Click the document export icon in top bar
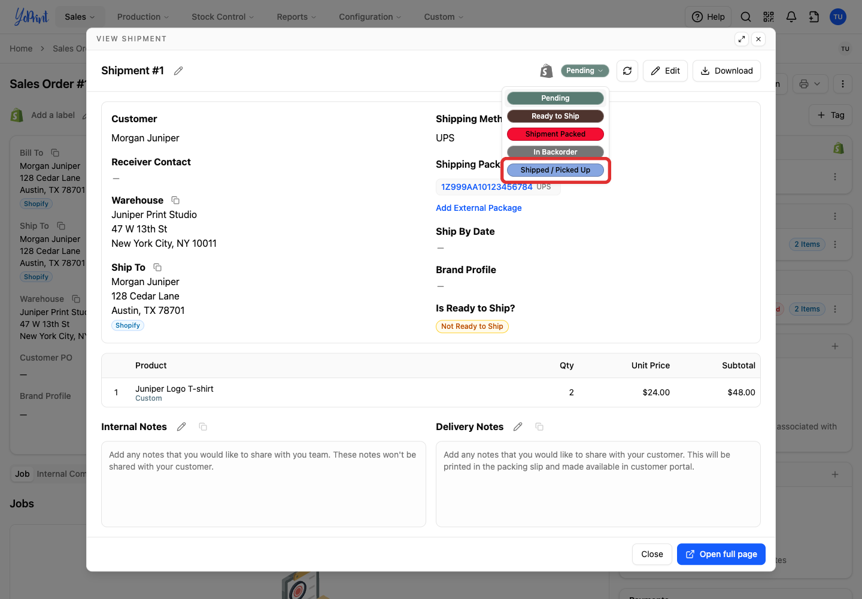The image size is (862, 599). click(x=814, y=17)
